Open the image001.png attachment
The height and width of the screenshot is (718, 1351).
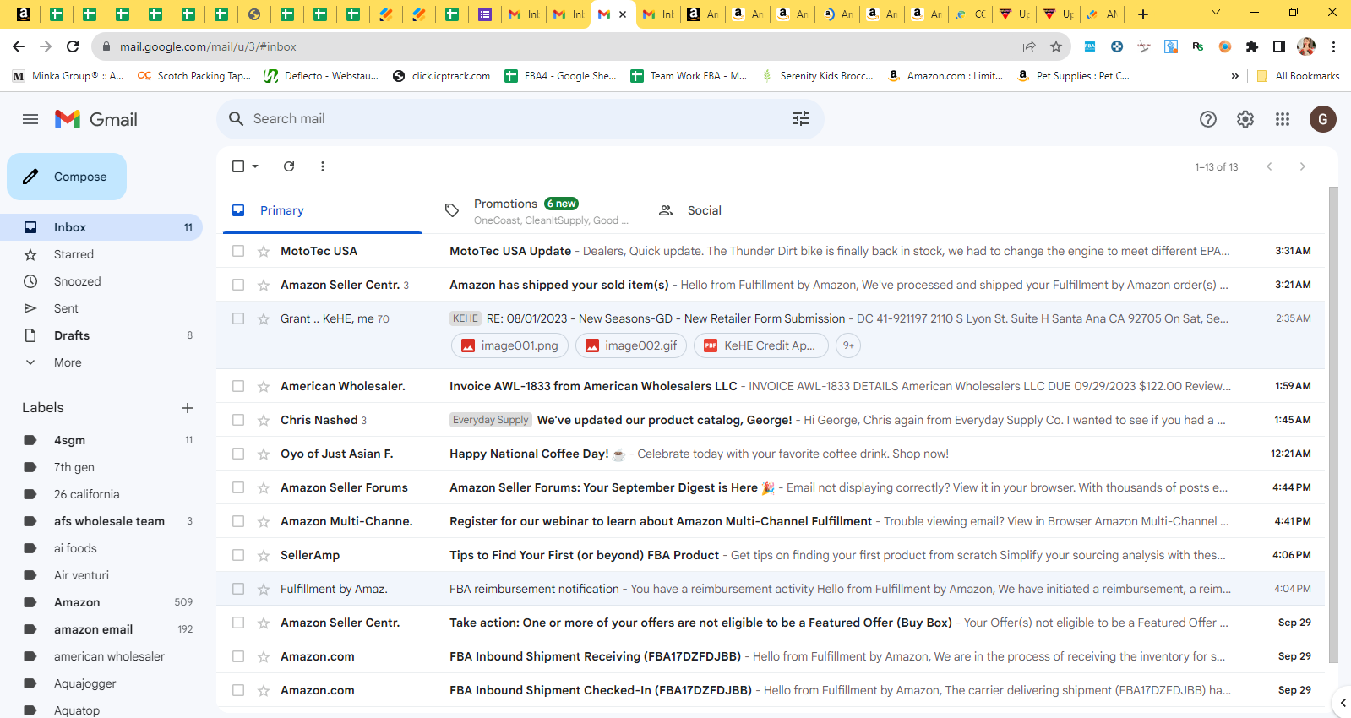tap(509, 345)
